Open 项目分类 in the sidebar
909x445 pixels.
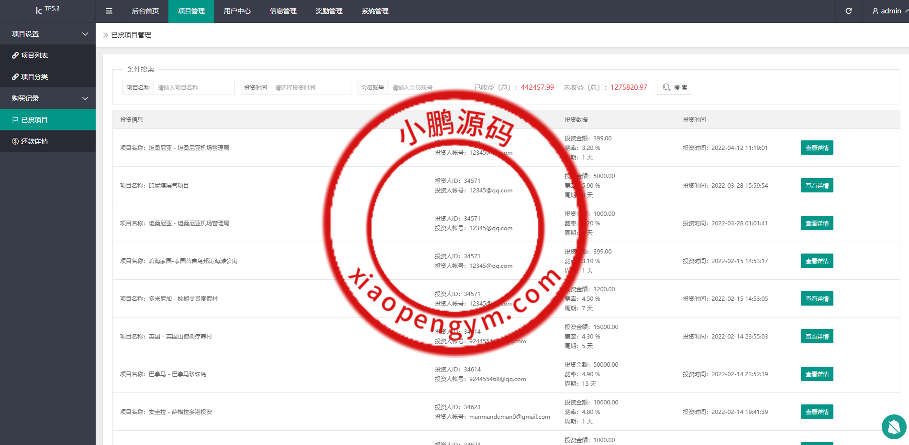pyautogui.click(x=34, y=77)
